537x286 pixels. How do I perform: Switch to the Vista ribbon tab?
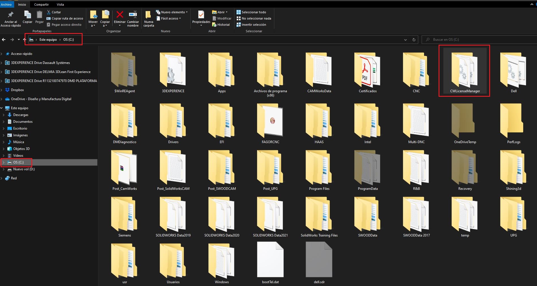(x=60, y=5)
